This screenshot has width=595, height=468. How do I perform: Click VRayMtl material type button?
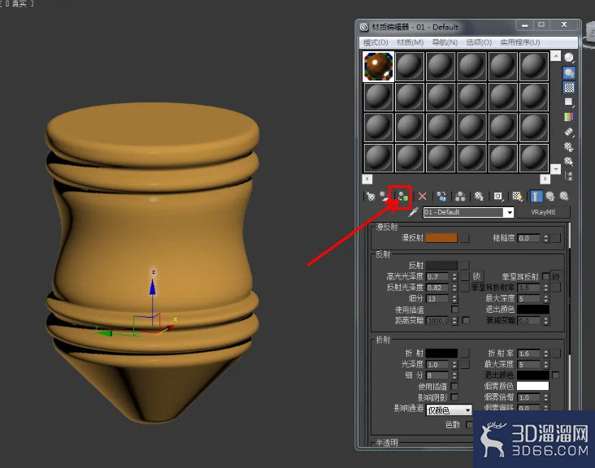[x=543, y=212]
